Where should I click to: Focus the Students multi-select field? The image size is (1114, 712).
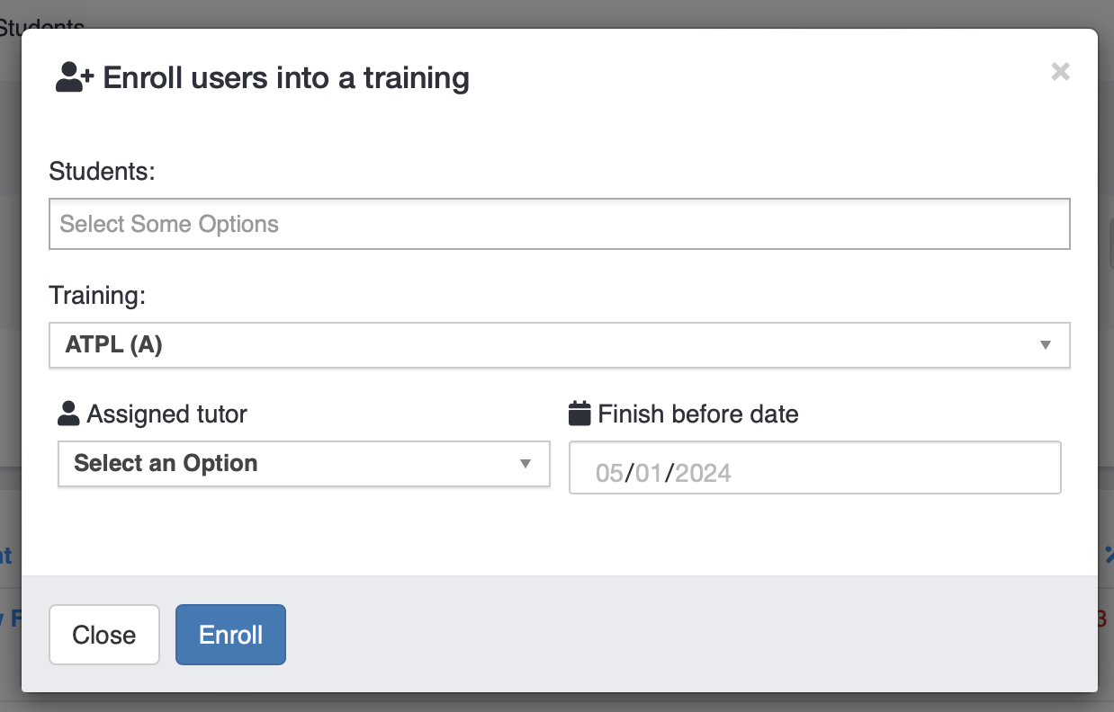tap(558, 224)
